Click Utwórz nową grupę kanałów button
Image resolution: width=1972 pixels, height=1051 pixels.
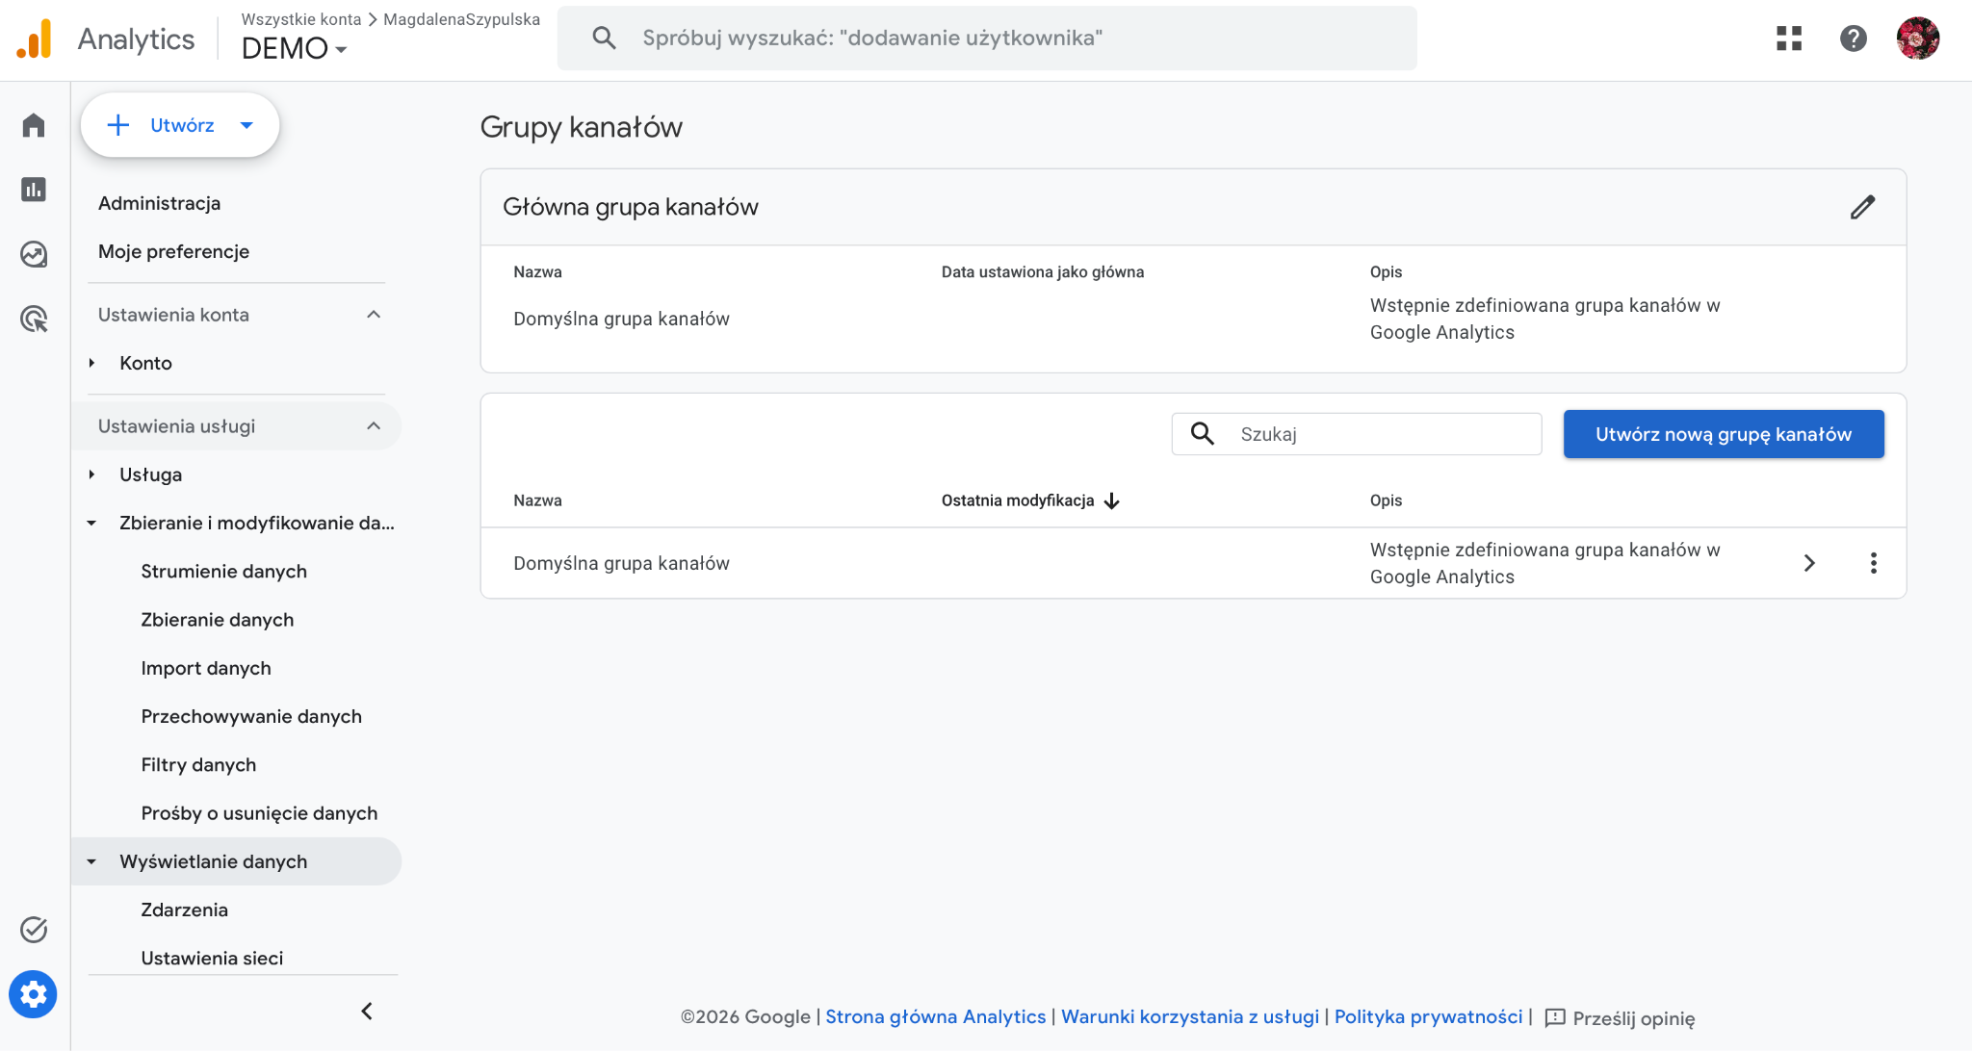click(1724, 434)
